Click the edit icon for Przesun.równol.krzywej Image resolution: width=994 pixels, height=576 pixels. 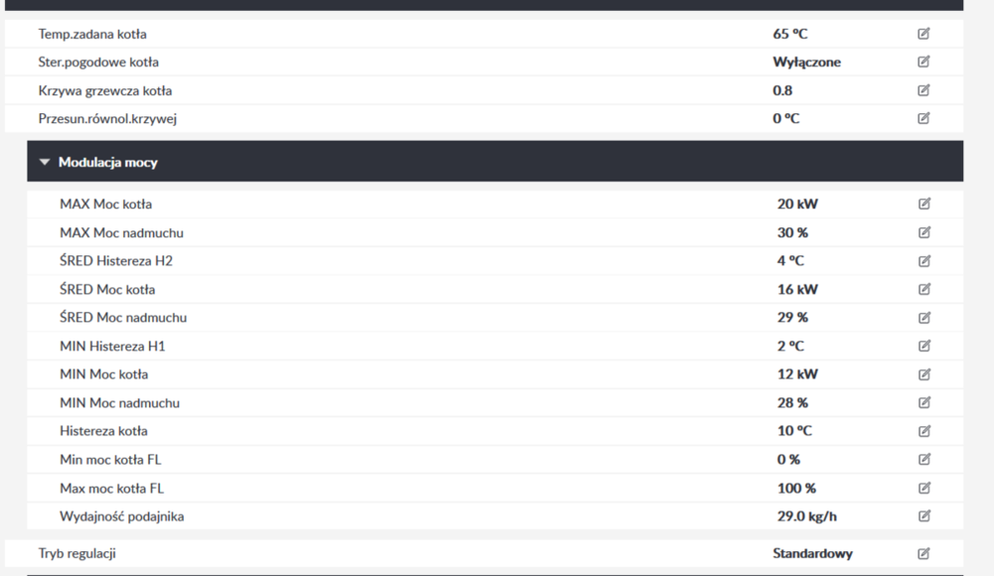(923, 117)
